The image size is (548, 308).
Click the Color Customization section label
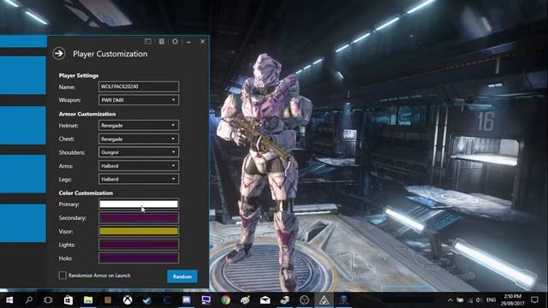(x=86, y=192)
